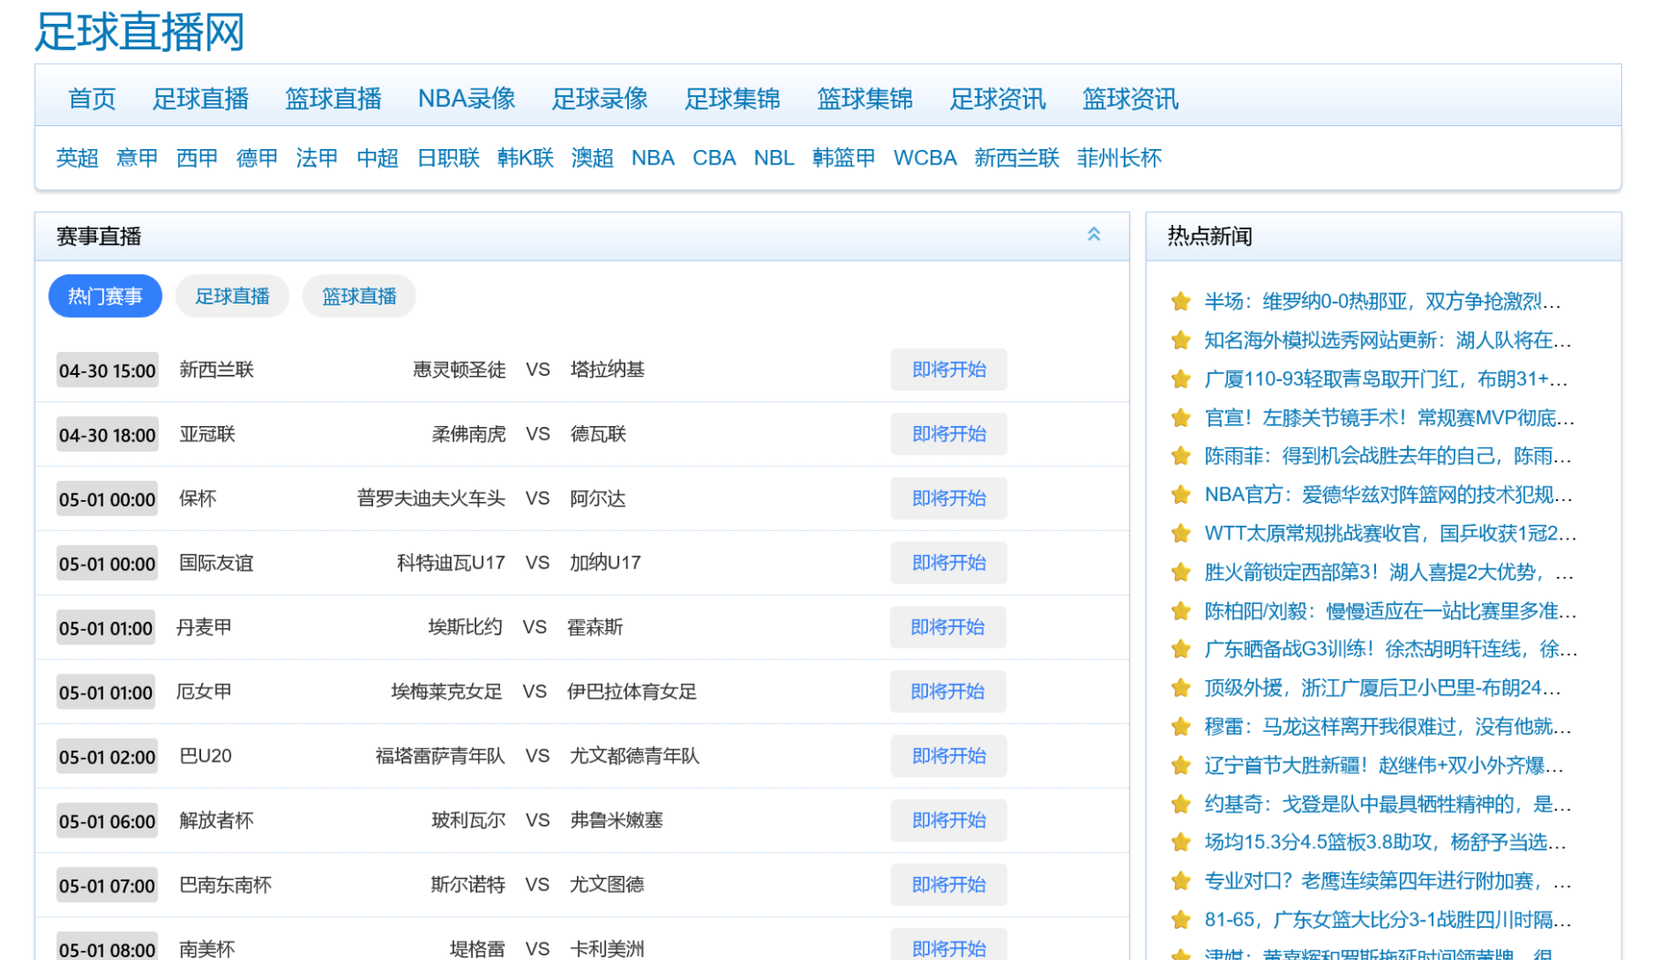Select the 意甲 league link
The width and height of the screenshot is (1653, 960).
[x=137, y=158]
